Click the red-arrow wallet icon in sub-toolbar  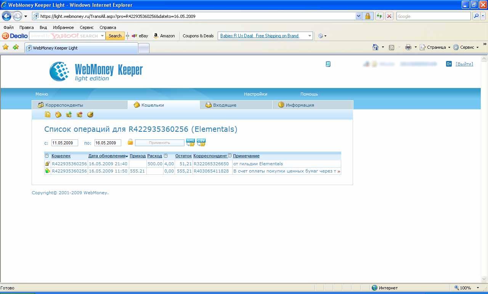point(80,115)
